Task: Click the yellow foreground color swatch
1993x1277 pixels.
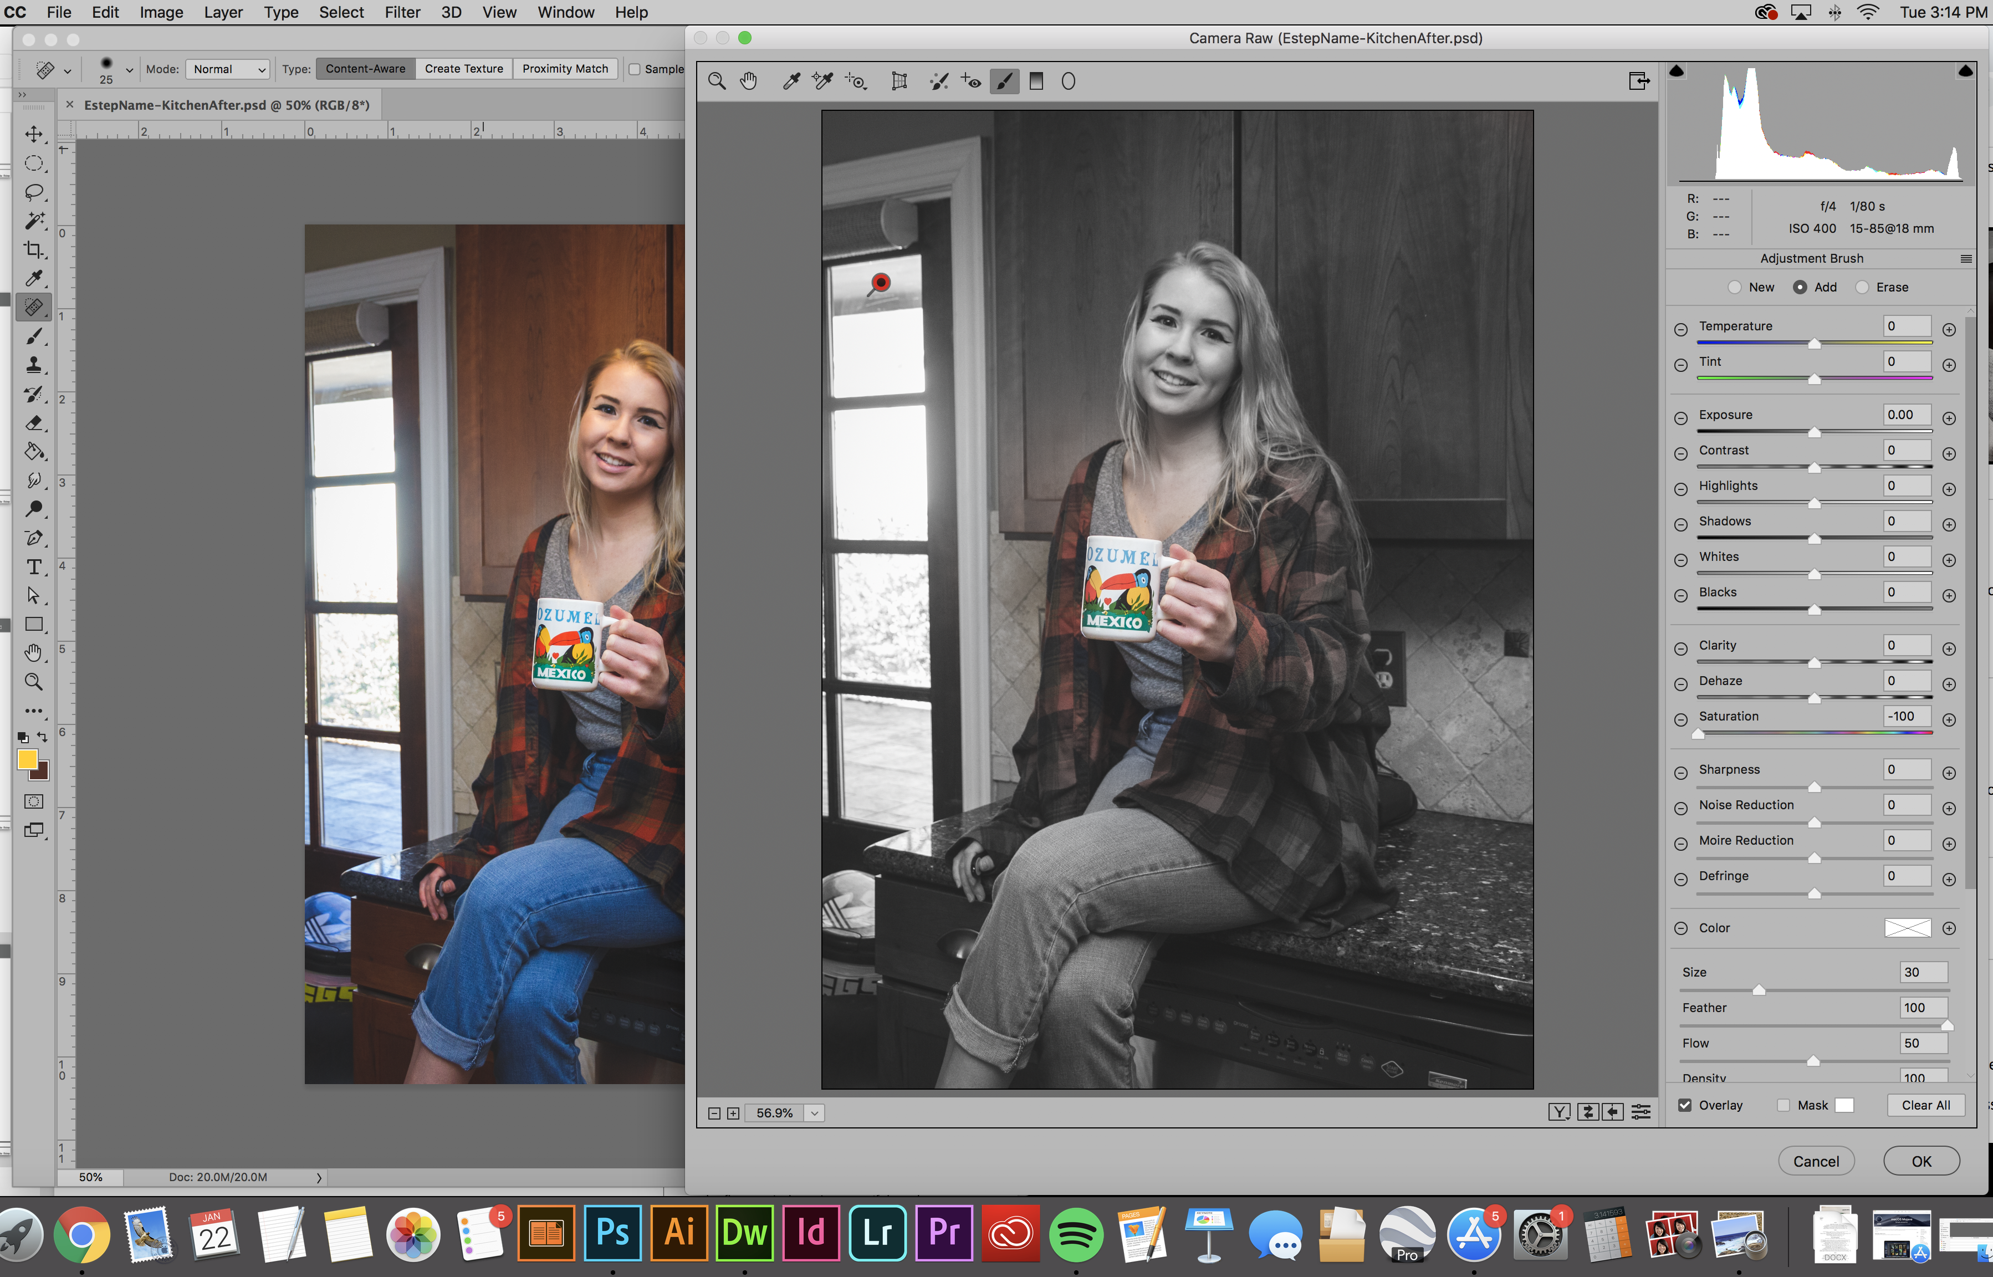Action: coord(27,759)
